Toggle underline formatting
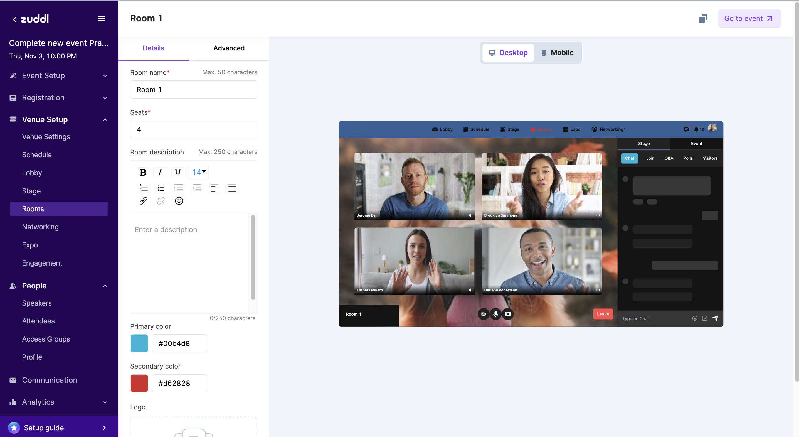Screen dimensions: 799x437 pyautogui.click(x=178, y=172)
